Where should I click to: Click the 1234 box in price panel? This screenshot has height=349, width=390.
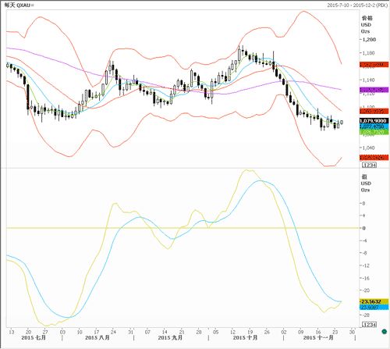tap(369, 165)
